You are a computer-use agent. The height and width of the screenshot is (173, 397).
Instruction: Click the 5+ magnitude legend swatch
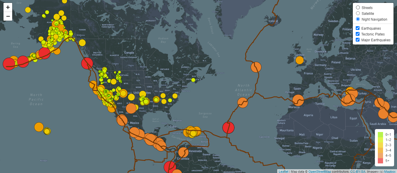coord(380,161)
